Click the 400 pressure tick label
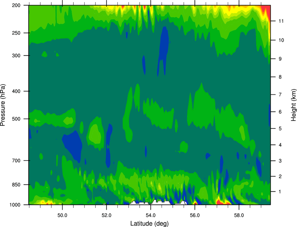 16,91
